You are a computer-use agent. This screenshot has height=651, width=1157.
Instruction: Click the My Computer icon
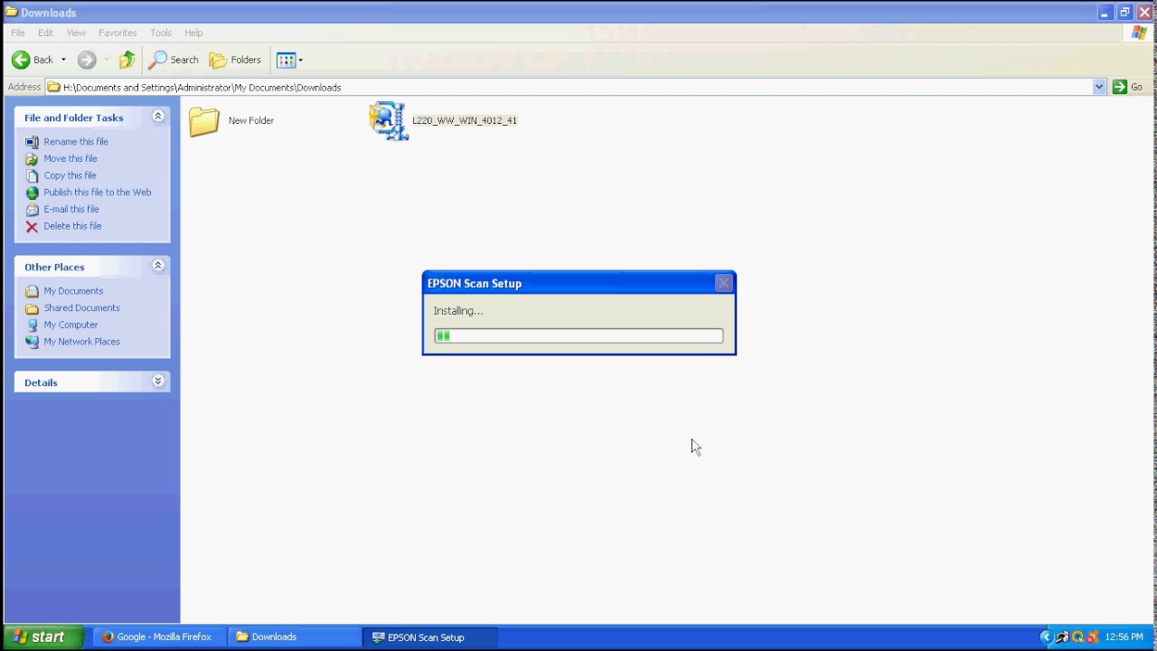pos(33,325)
